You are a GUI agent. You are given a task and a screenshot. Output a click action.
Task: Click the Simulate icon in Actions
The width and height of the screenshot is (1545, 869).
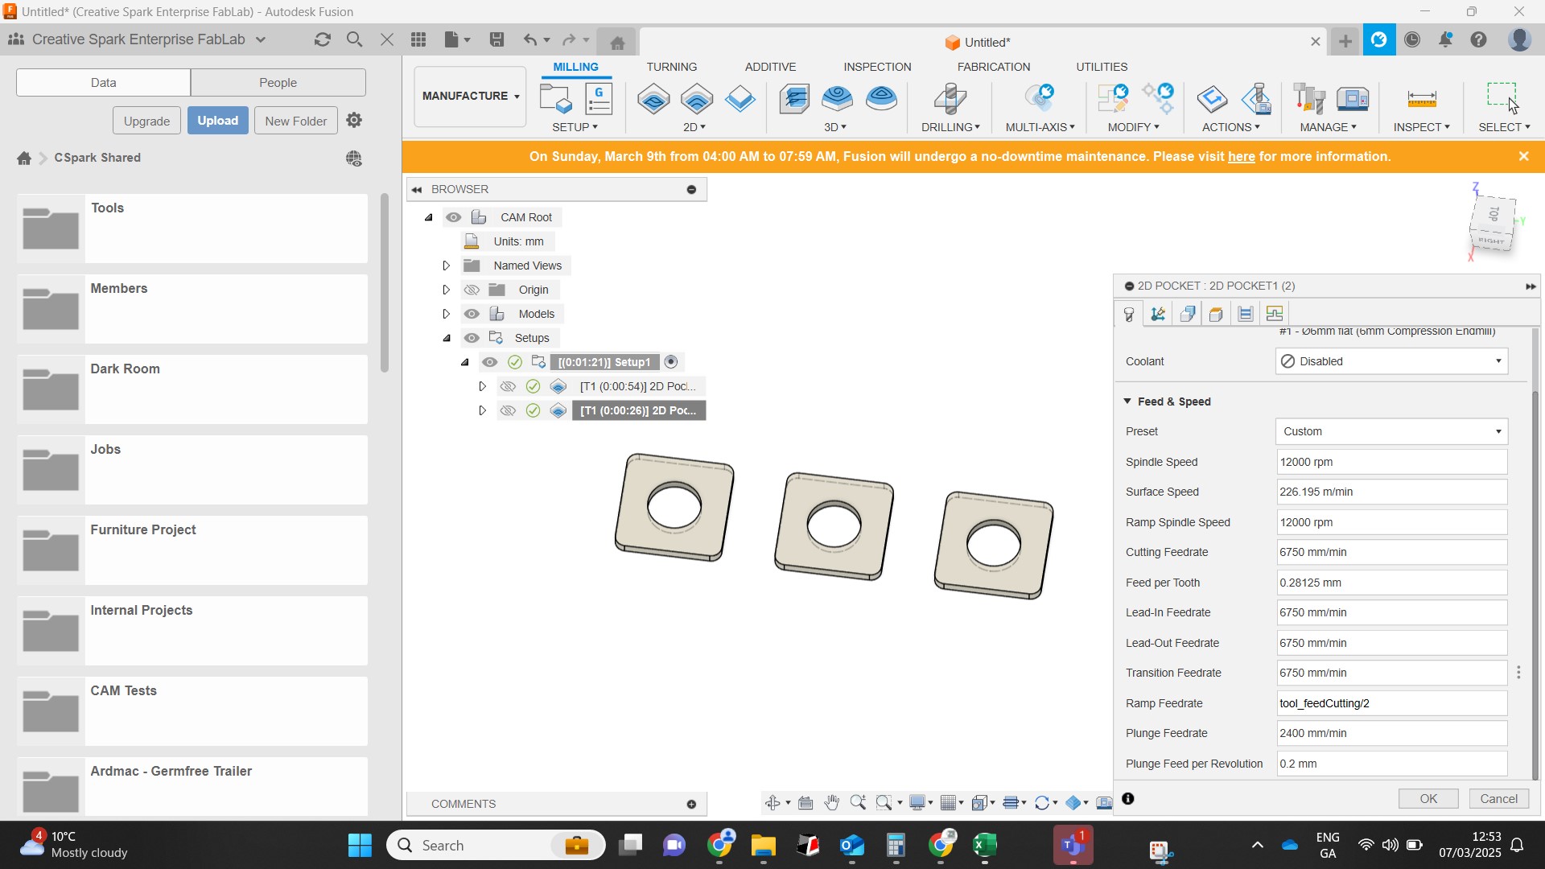coord(1212,98)
